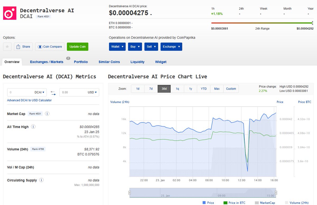Switch to the Exchanges / Markets tab
Screen dimensions: 317x205
46,62
